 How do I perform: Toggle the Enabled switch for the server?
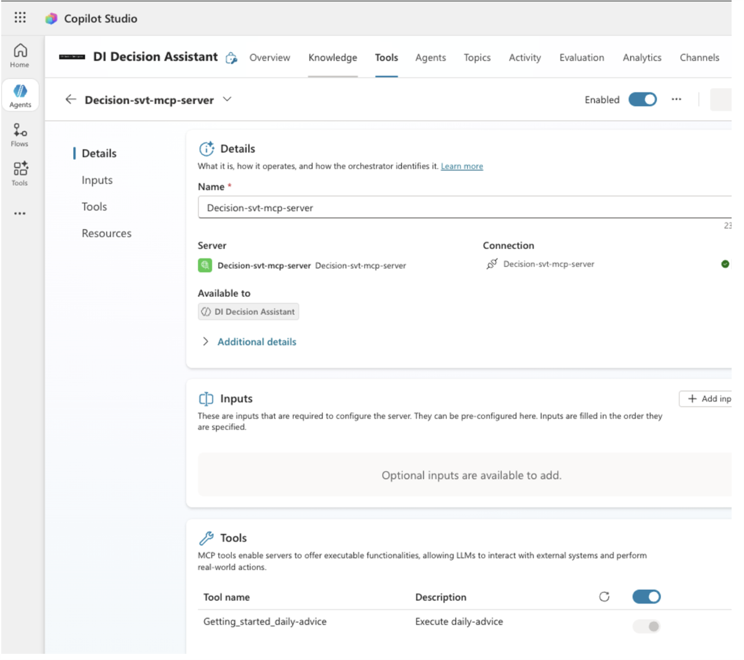pyautogui.click(x=642, y=99)
